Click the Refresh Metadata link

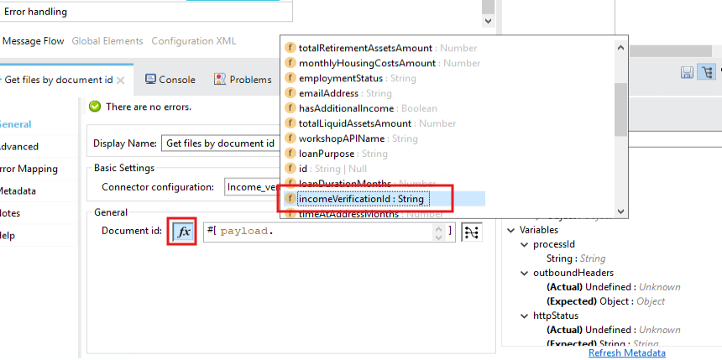(626, 352)
